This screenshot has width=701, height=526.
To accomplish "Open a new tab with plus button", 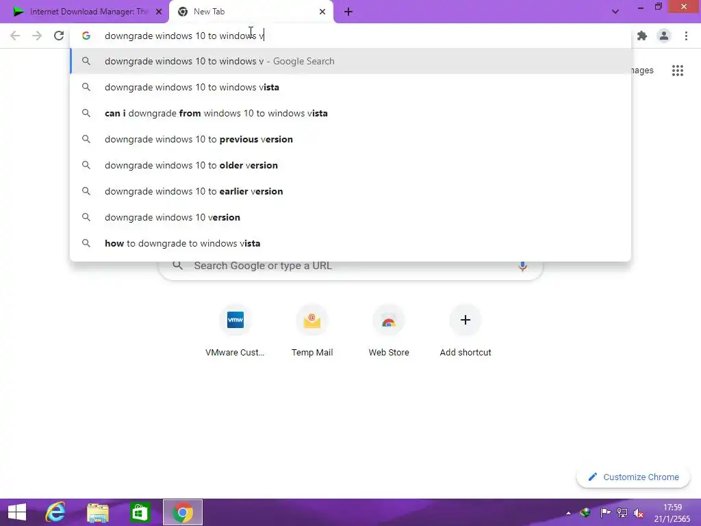I will point(348,12).
